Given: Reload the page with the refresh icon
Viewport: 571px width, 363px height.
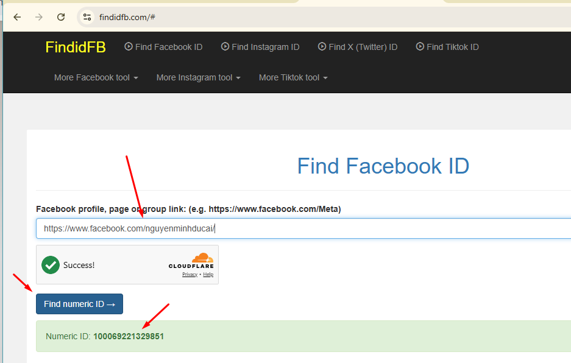Looking at the screenshot, I should point(61,17).
